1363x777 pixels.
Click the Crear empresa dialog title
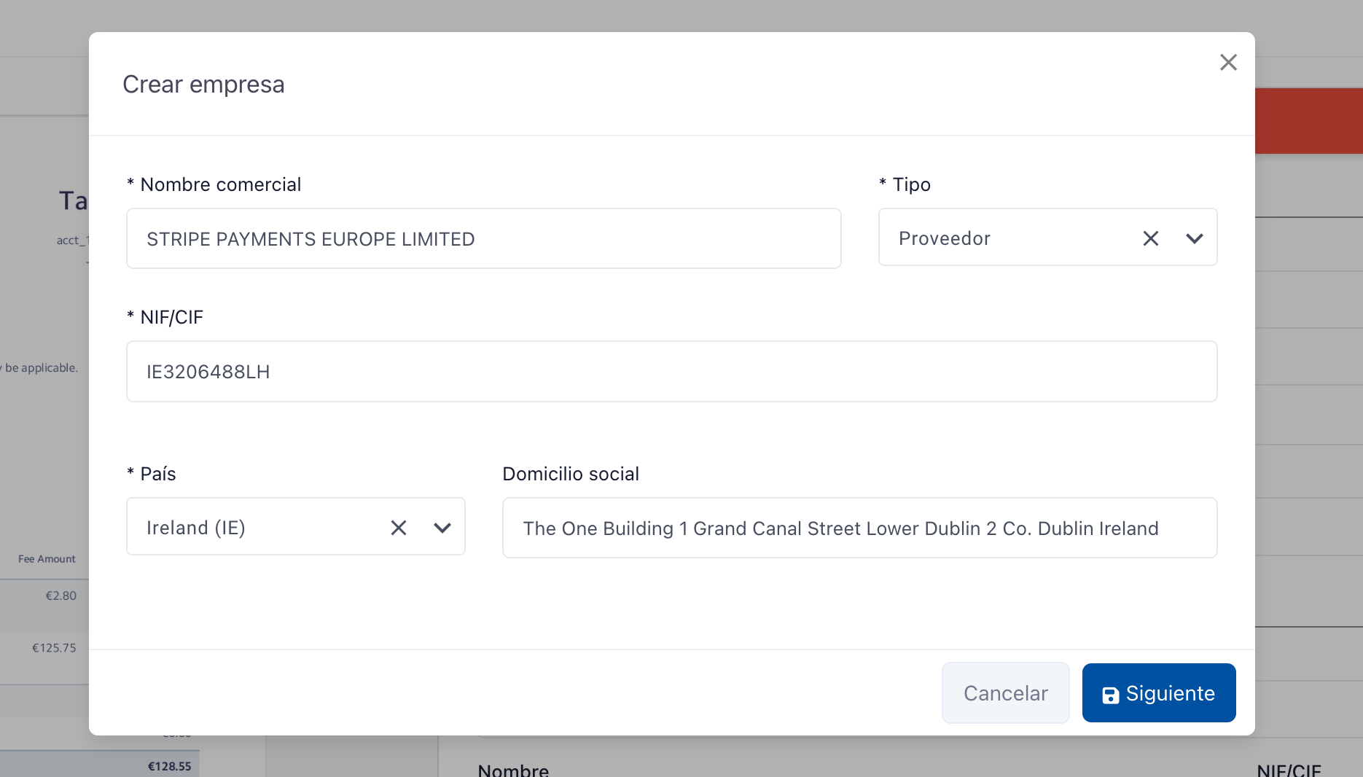coord(203,85)
